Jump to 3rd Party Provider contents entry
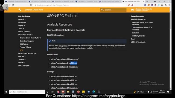175x98 pixels. tap(139, 36)
